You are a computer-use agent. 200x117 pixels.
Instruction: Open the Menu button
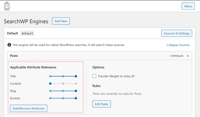(188, 6)
